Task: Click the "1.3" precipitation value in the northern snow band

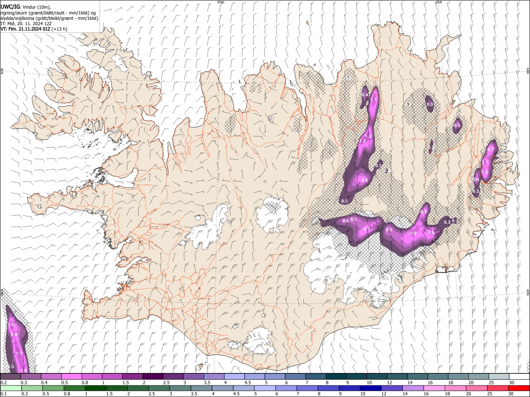Action: pos(367,136)
